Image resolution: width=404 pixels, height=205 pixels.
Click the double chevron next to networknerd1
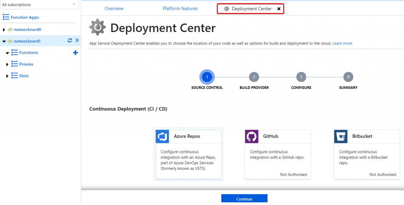click(x=77, y=40)
